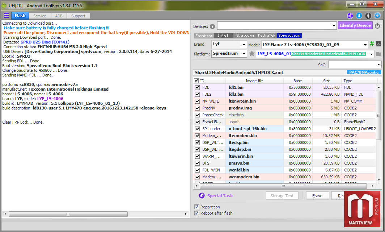Uncheck the ProdNV partition checkbox
This screenshot has height=232, width=385.
(x=197, y=108)
